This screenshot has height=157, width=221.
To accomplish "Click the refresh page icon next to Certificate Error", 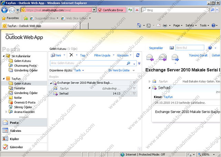I will [130, 10].
